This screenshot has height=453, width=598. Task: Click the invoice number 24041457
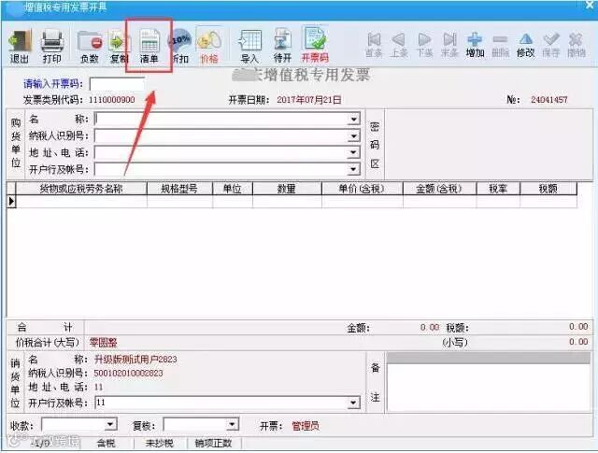[549, 100]
